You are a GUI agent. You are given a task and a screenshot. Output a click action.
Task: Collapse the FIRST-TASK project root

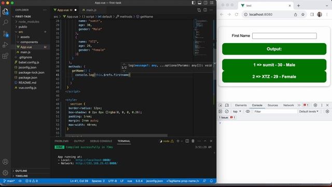pos(23,17)
